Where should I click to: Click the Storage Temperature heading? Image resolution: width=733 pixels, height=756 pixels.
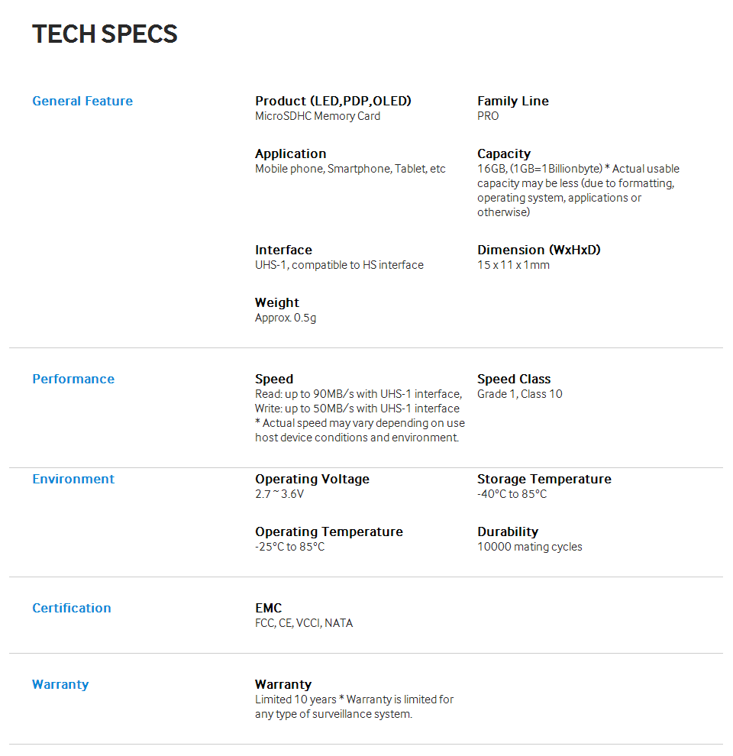tap(544, 480)
